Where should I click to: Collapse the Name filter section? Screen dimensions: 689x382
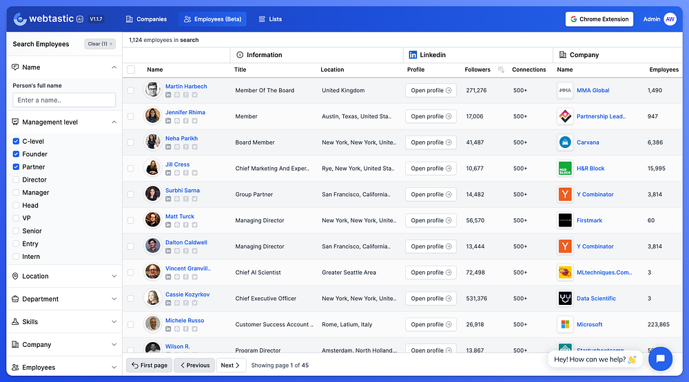114,67
